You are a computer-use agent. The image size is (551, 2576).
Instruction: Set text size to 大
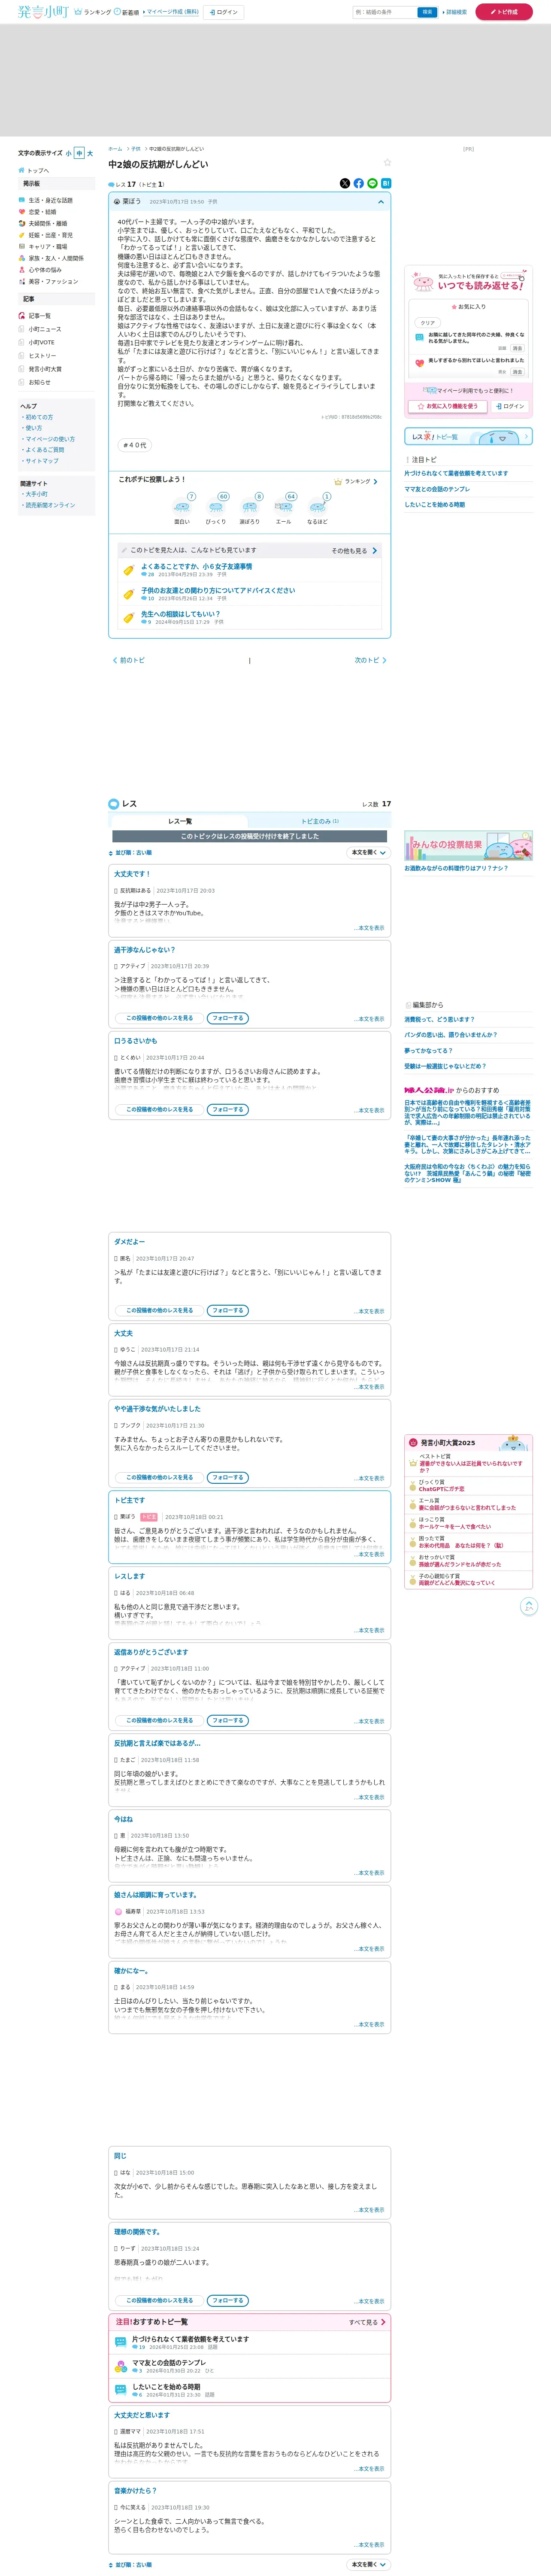pyautogui.click(x=90, y=154)
